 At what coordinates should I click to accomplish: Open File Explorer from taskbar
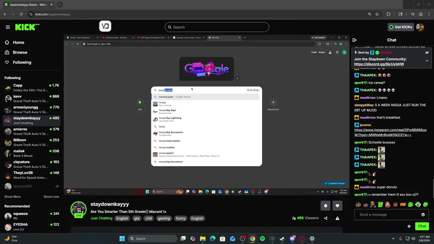(203, 239)
